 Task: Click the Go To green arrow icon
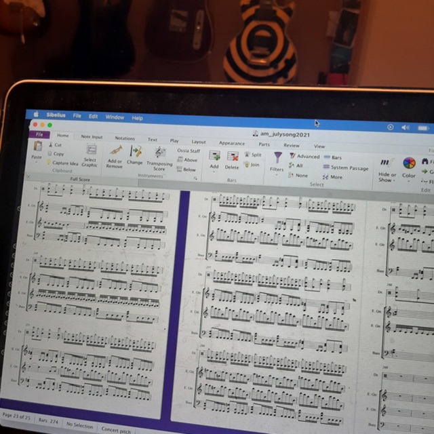click(x=425, y=172)
